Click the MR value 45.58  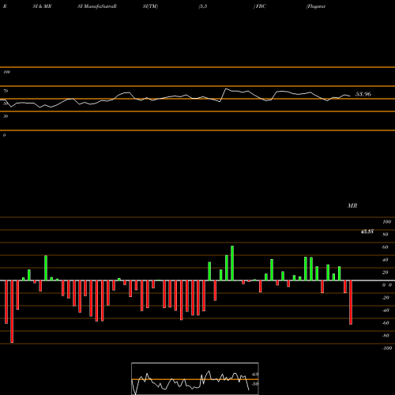point(367,231)
